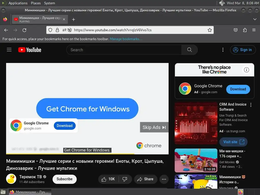Screen dimensions: 260x195
Task: Click the search magnifier button
Action: [189, 50]
